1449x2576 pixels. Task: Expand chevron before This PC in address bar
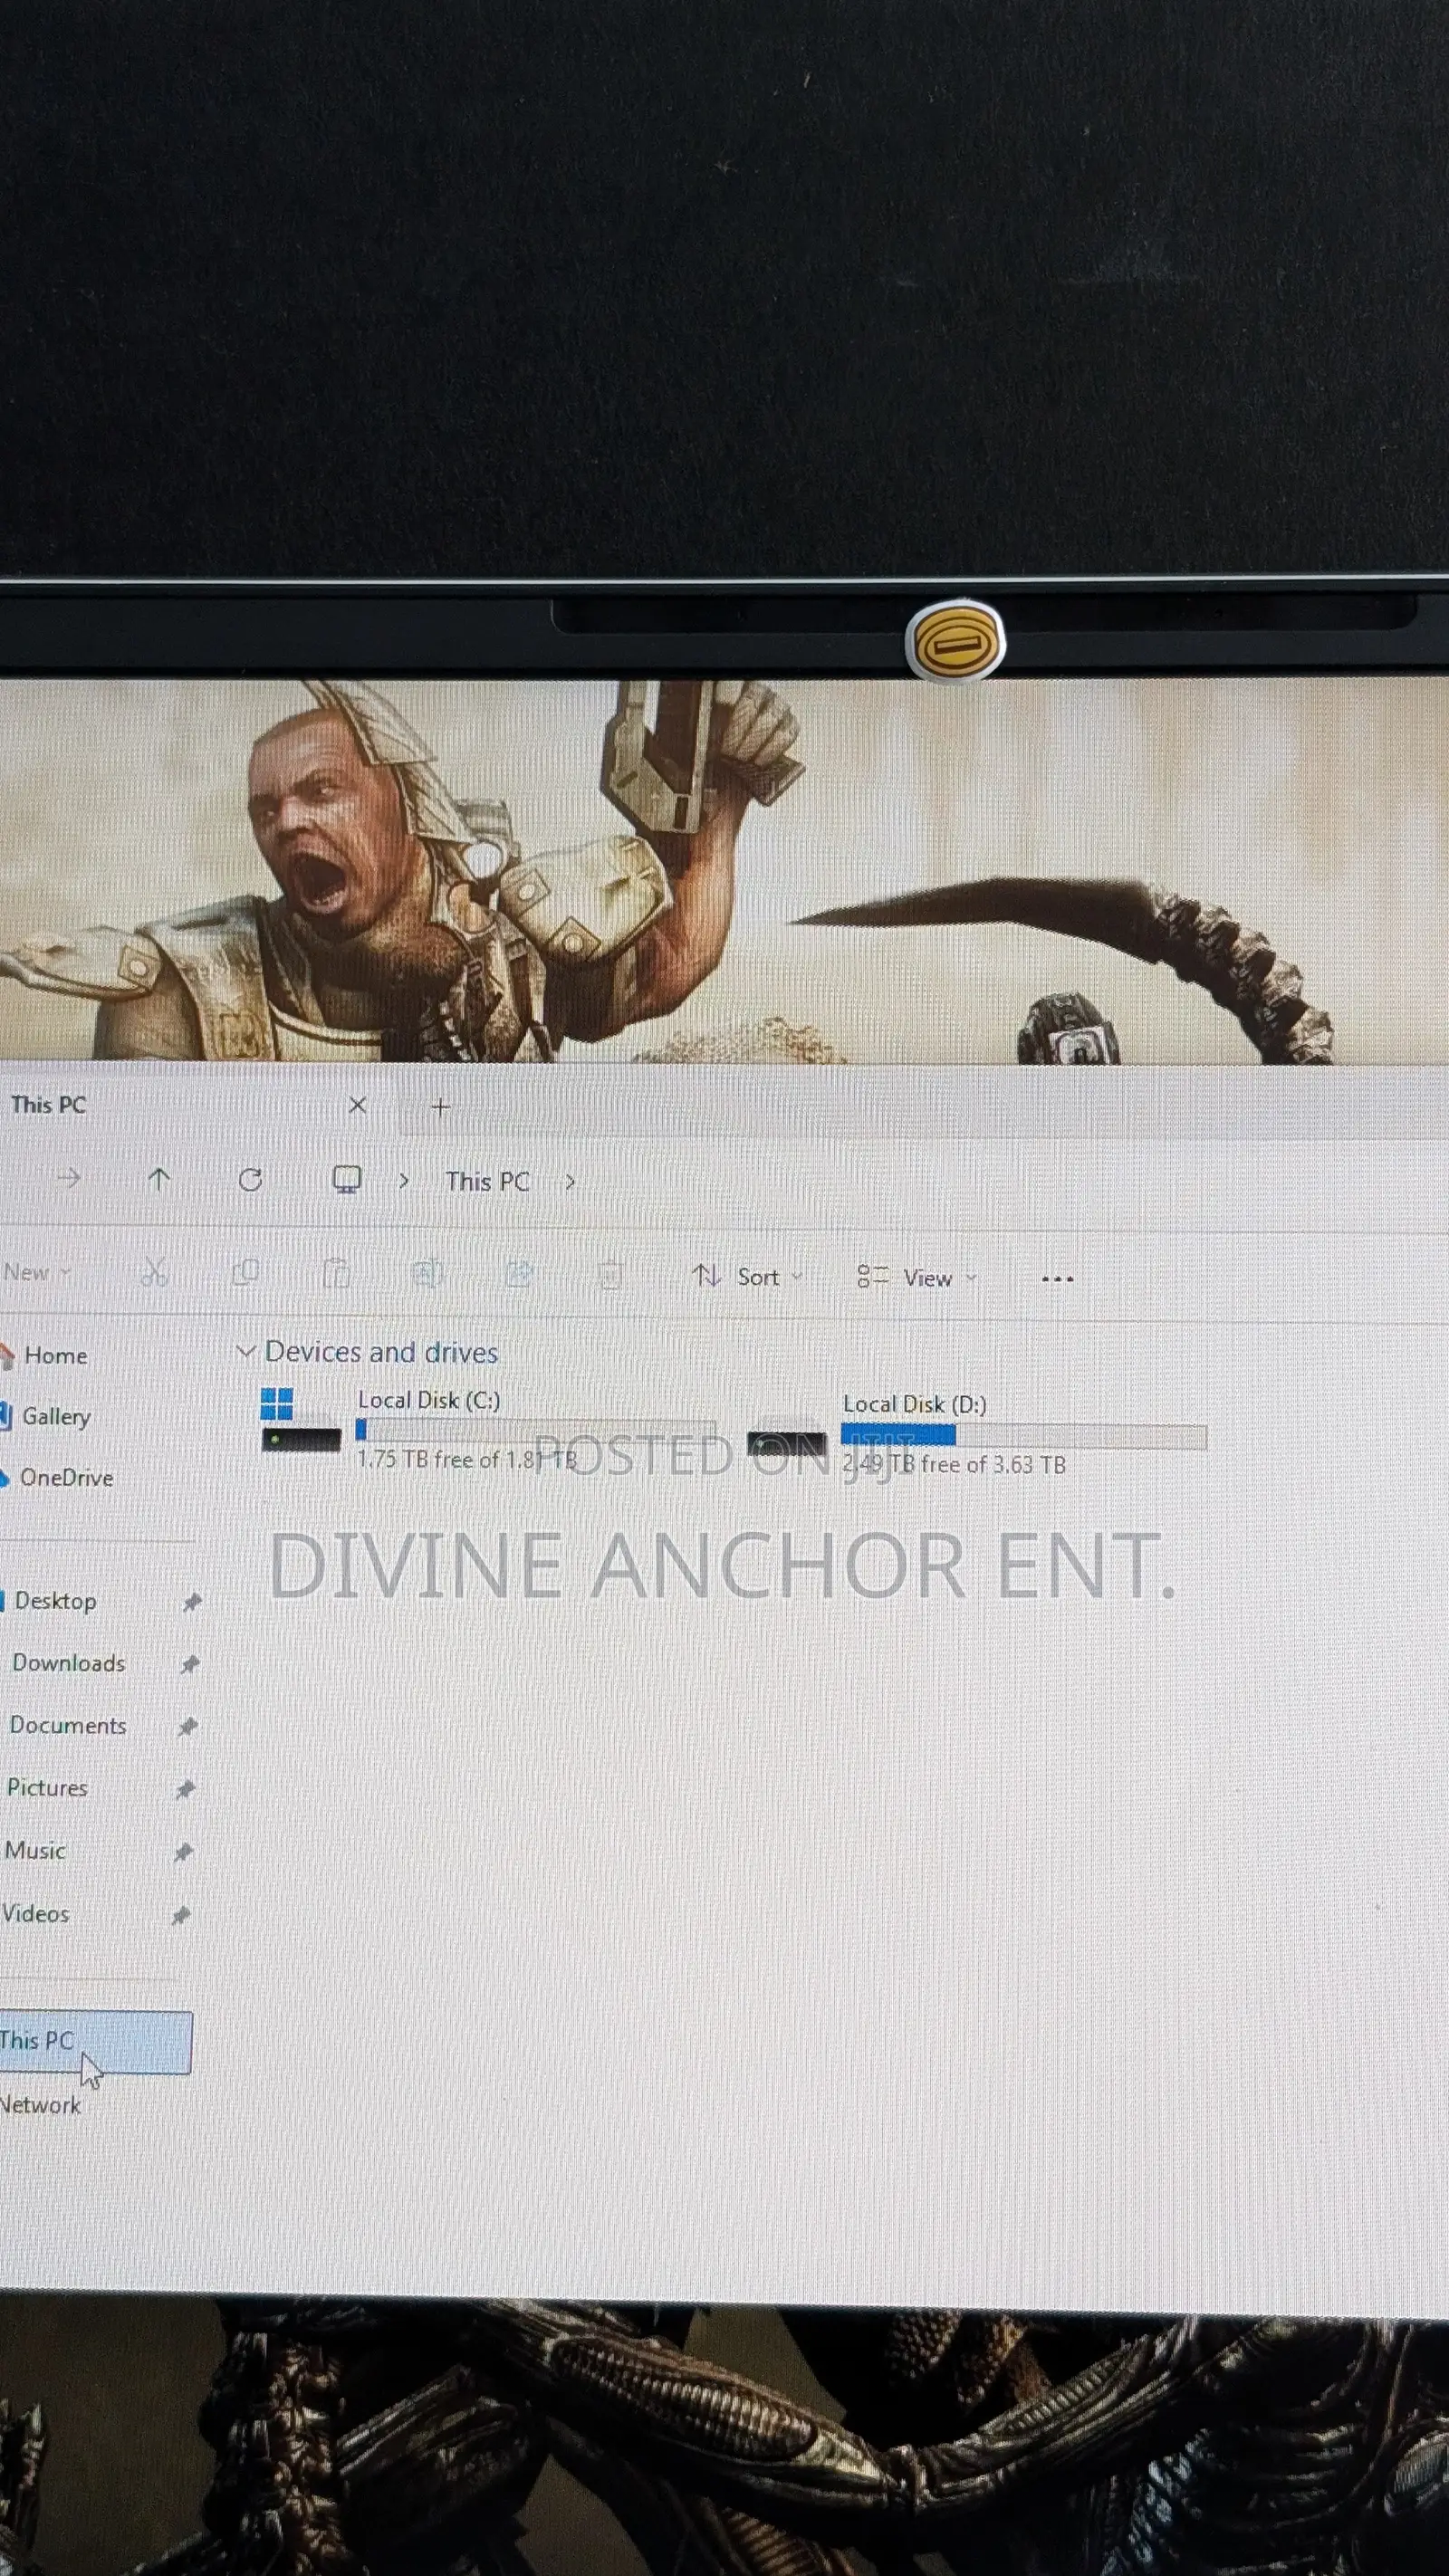pos(404,1181)
